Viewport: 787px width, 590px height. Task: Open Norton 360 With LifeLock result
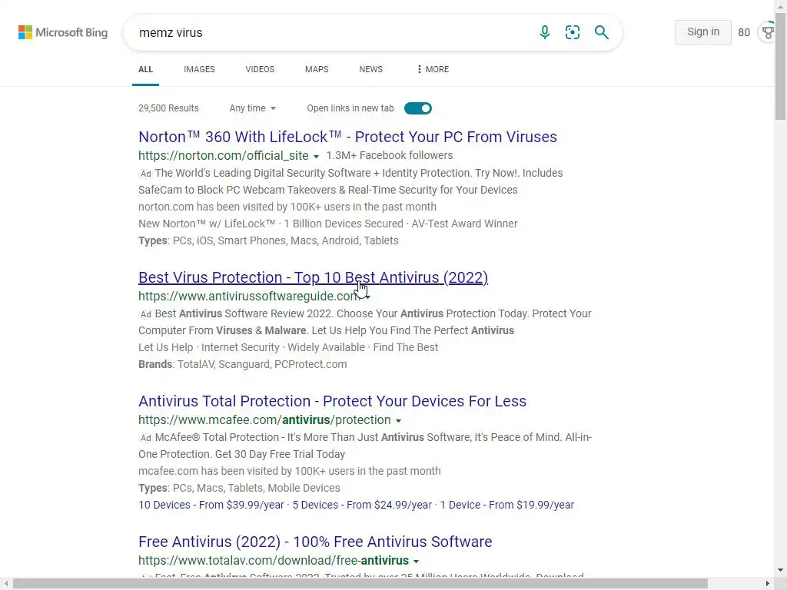click(x=348, y=137)
